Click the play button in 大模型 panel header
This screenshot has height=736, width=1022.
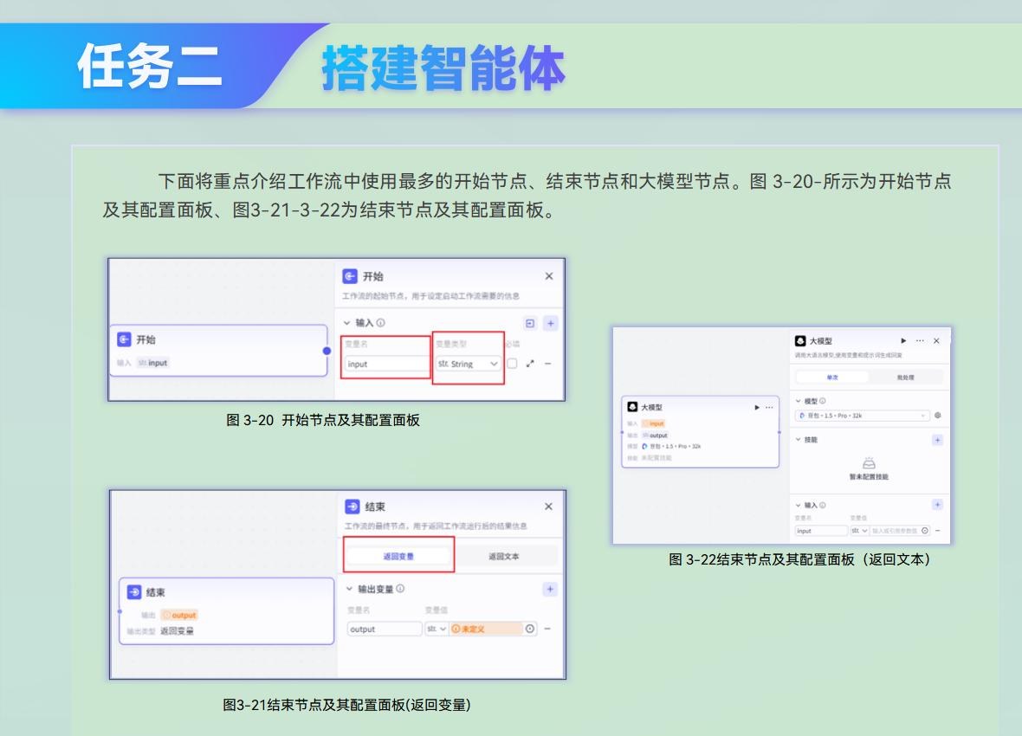click(x=903, y=341)
